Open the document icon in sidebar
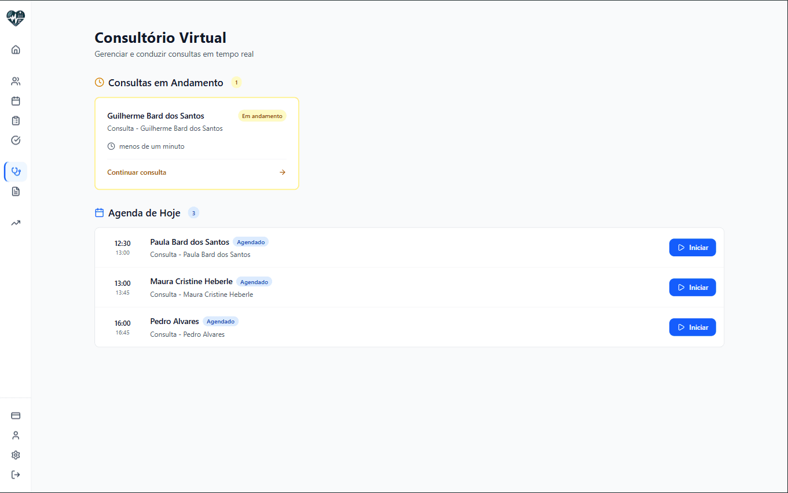Screen dimensions: 788x493 click(16, 192)
